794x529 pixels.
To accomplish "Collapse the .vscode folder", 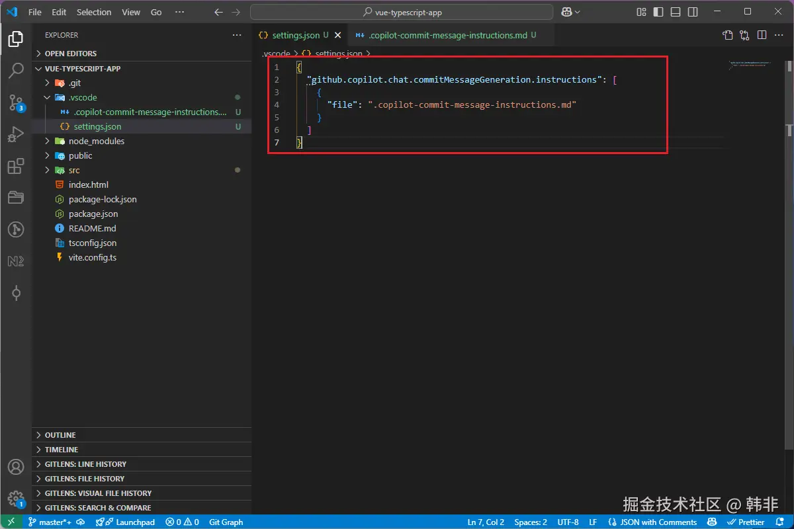I will [x=83, y=97].
